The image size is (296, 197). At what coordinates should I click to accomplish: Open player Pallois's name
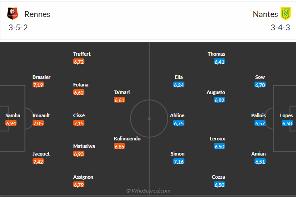click(258, 115)
